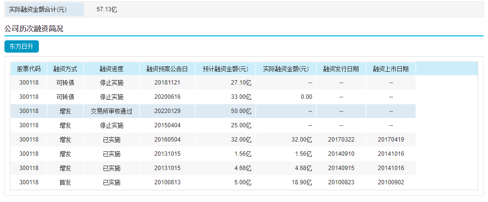Click the 交易所审核通过 status cell

[111, 111]
